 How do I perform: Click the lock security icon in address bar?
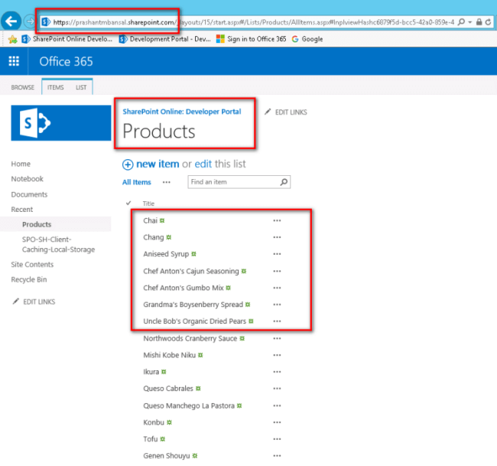pos(479,22)
